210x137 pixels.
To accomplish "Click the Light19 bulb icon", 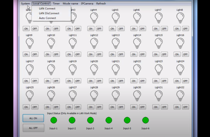I will [x=72, y=69].
